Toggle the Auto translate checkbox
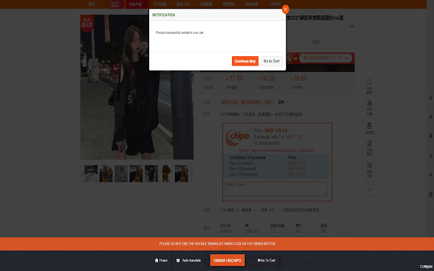 [178, 260]
